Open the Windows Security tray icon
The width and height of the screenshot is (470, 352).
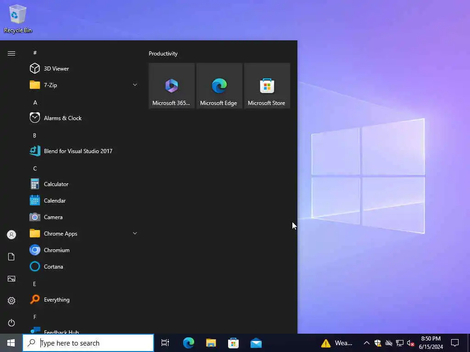[378, 343]
